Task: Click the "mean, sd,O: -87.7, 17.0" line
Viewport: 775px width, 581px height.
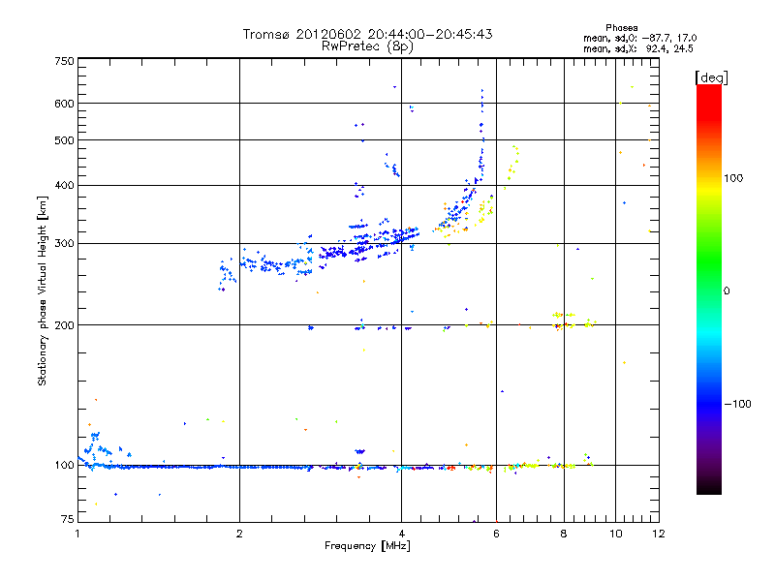Action: coord(639,38)
